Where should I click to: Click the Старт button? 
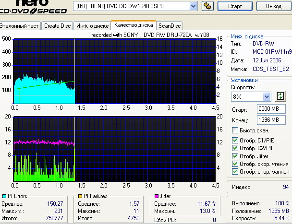click(235, 6)
